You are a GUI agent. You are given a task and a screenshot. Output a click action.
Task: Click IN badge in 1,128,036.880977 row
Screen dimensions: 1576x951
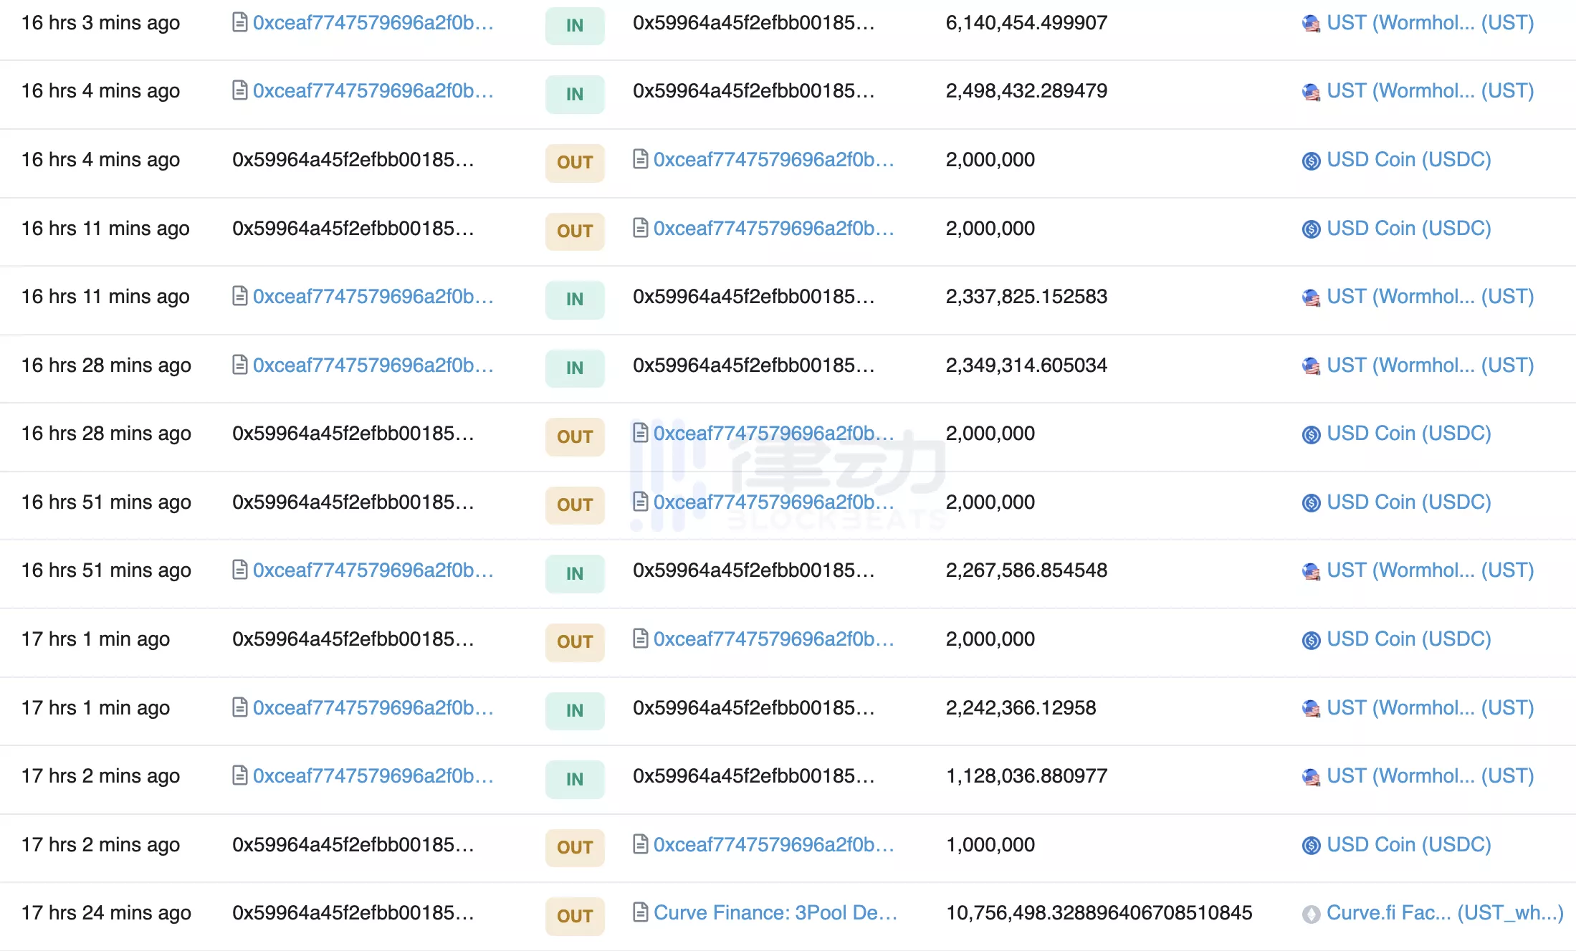[574, 779]
